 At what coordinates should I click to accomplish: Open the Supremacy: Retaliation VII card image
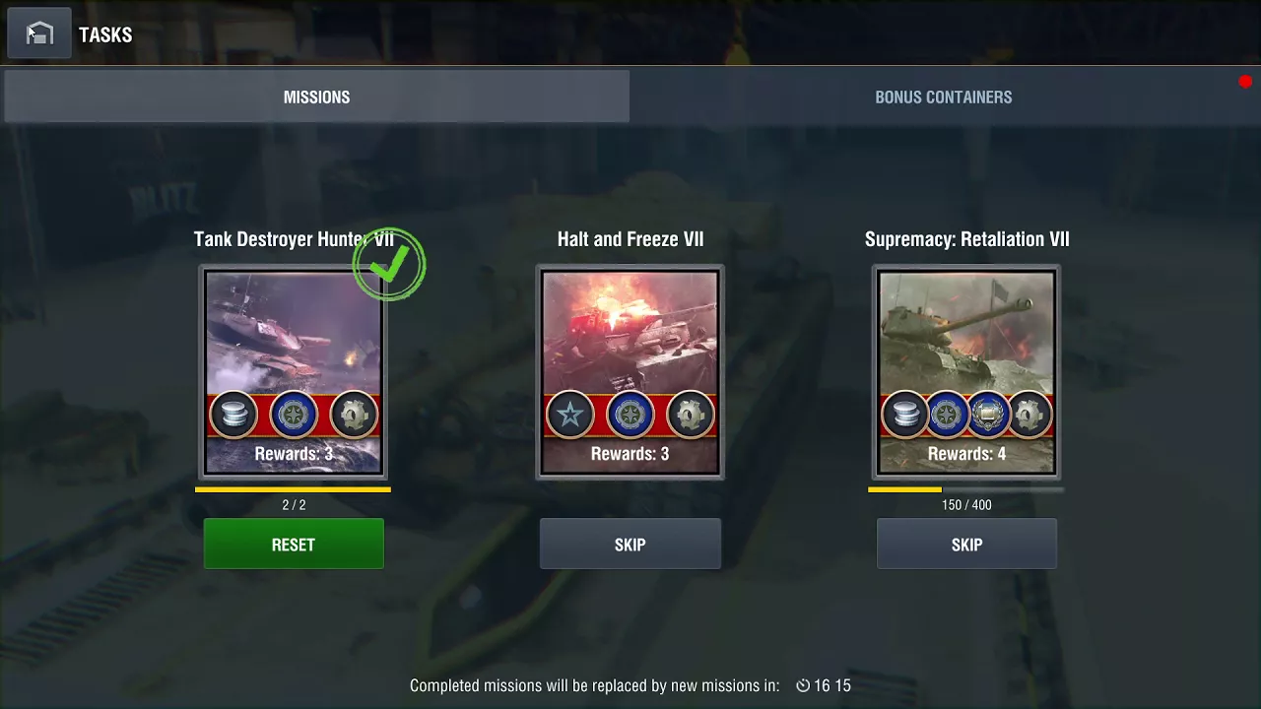[x=966, y=372]
